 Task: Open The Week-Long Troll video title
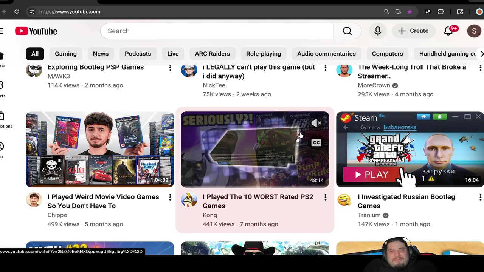click(x=412, y=71)
